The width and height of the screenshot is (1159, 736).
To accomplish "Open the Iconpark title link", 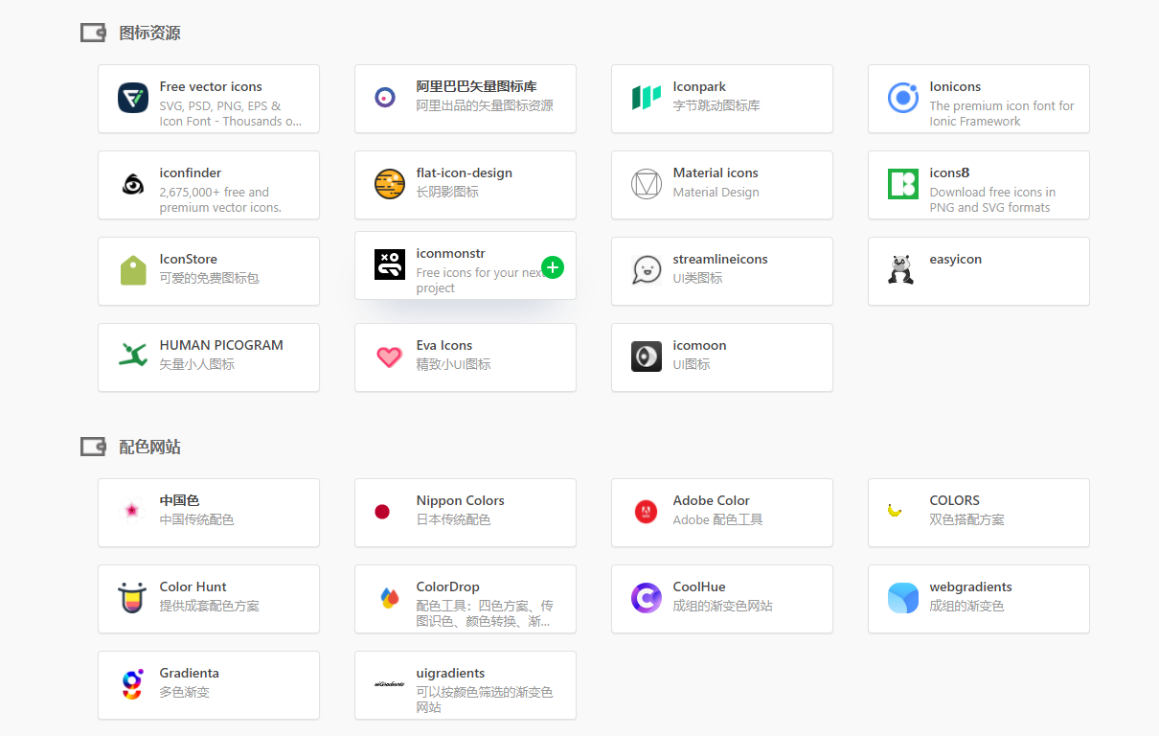I will [700, 86].
